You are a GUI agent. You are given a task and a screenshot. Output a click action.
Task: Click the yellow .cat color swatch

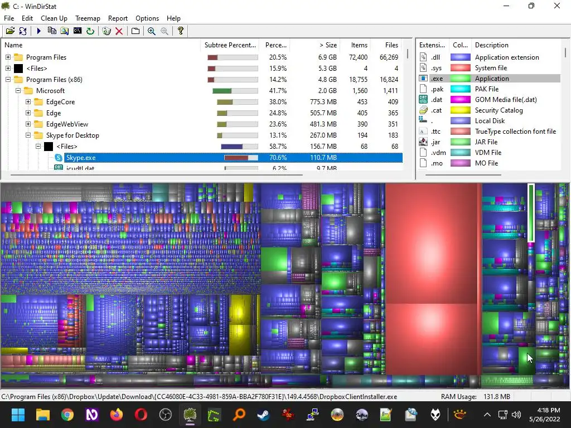(x=460, y=110)
